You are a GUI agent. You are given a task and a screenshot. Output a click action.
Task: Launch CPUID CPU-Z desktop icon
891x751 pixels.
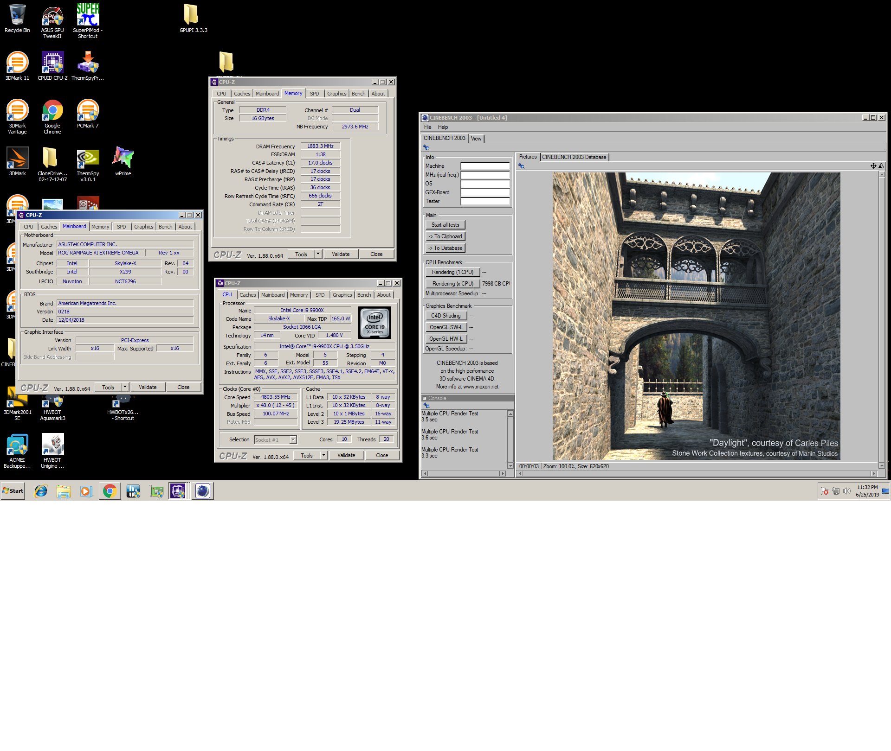click(52, 66)
